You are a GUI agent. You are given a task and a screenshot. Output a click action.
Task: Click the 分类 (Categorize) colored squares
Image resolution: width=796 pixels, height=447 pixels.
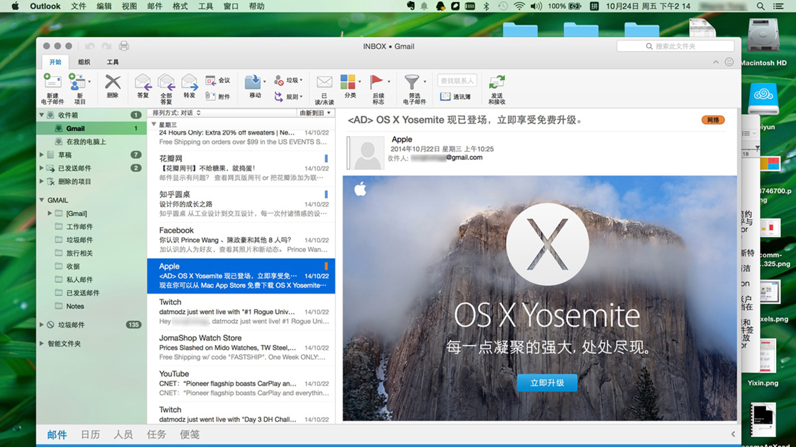(x=348, y=82)
